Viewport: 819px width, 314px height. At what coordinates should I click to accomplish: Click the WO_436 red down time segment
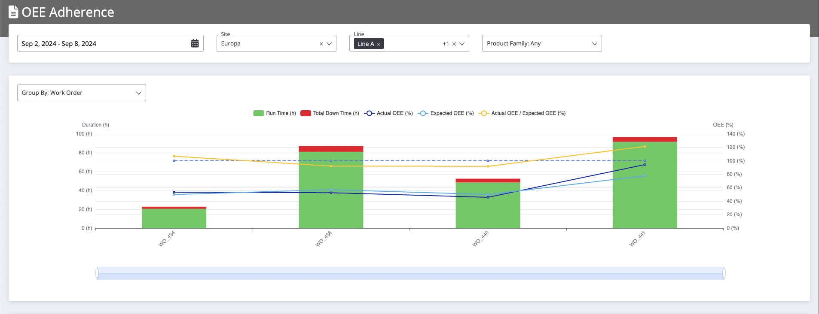tap(331, 149)
